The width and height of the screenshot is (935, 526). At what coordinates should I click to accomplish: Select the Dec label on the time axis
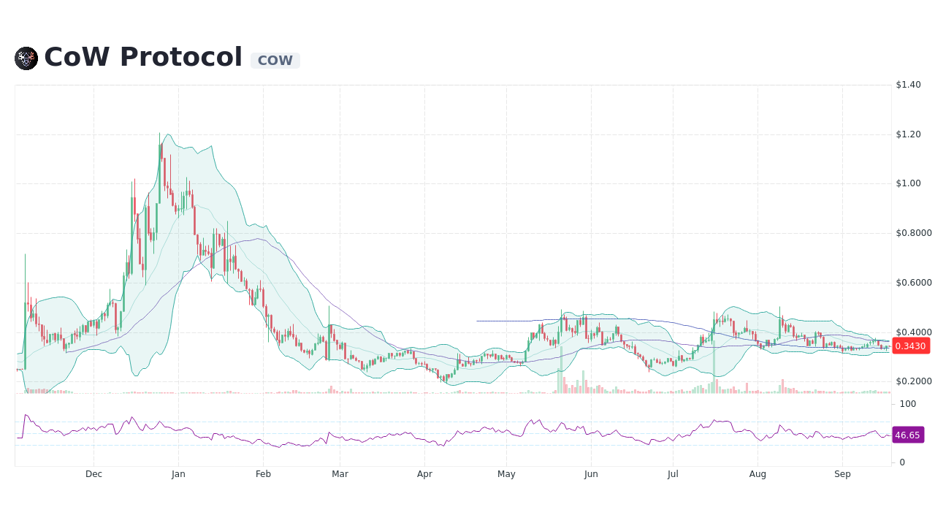pos(93,474)
